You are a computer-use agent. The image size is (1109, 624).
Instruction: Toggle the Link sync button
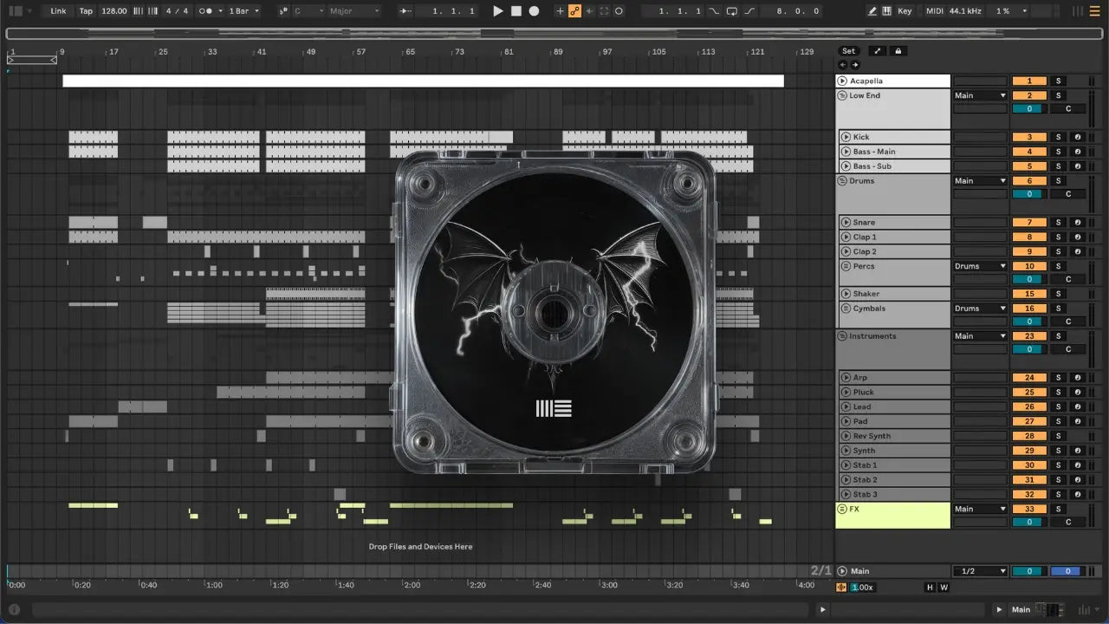pos(58,11)
